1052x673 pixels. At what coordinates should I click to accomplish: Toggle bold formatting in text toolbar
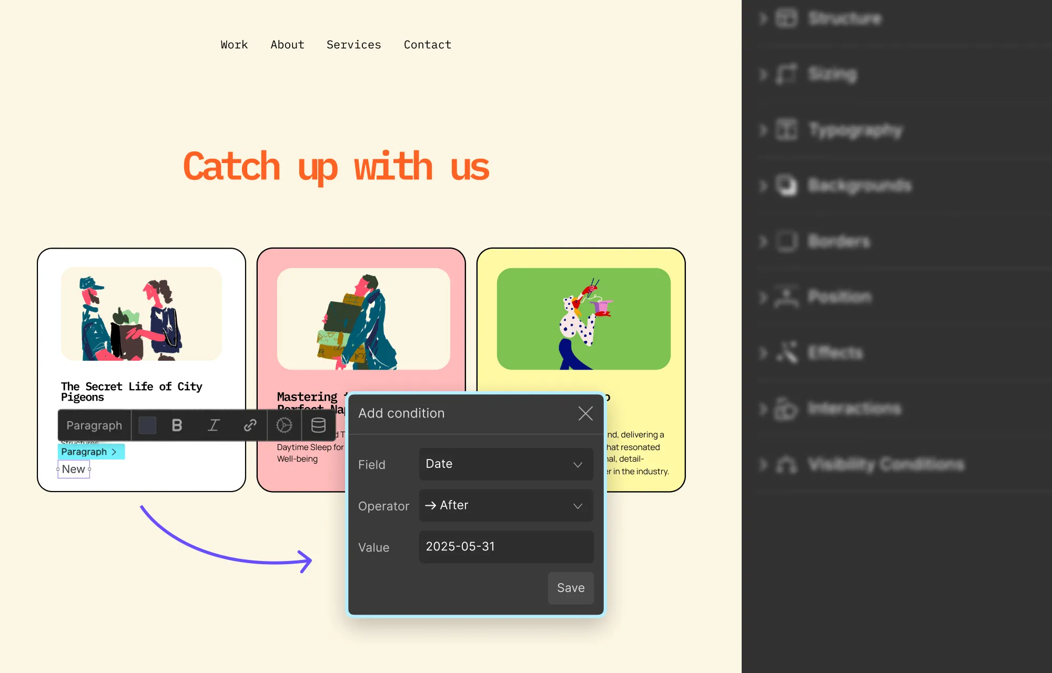(177, 425)
